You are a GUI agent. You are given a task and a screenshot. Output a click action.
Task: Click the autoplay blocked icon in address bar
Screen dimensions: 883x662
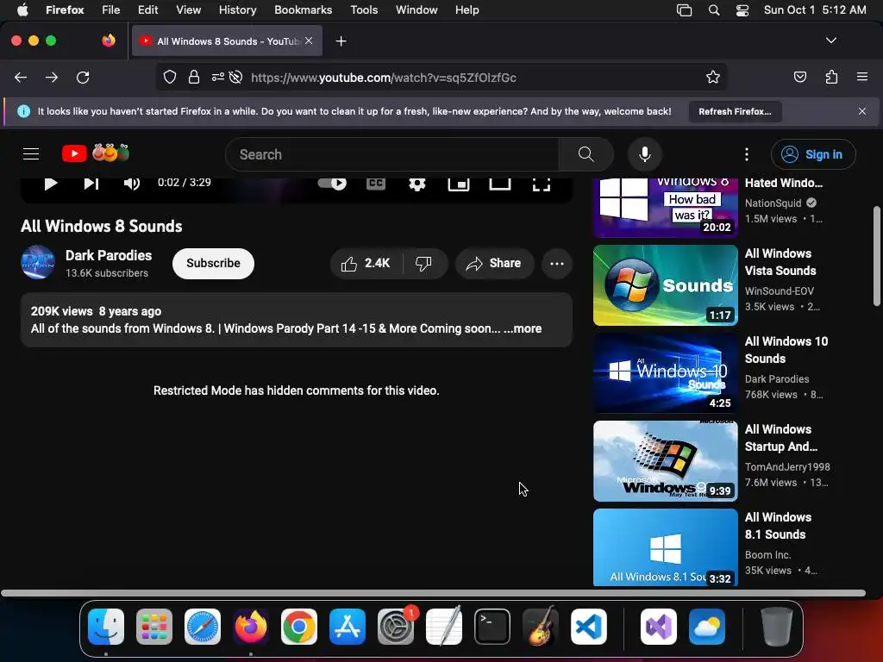(236, 77)
